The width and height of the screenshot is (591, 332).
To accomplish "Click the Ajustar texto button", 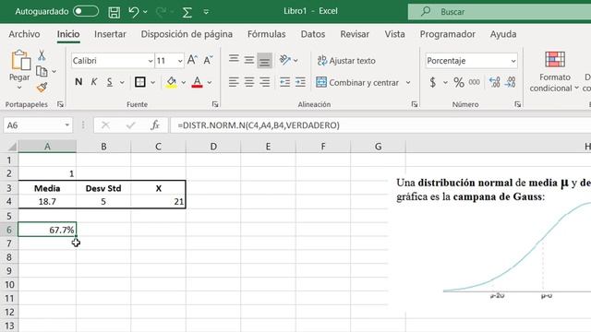I will pos(346,61).
